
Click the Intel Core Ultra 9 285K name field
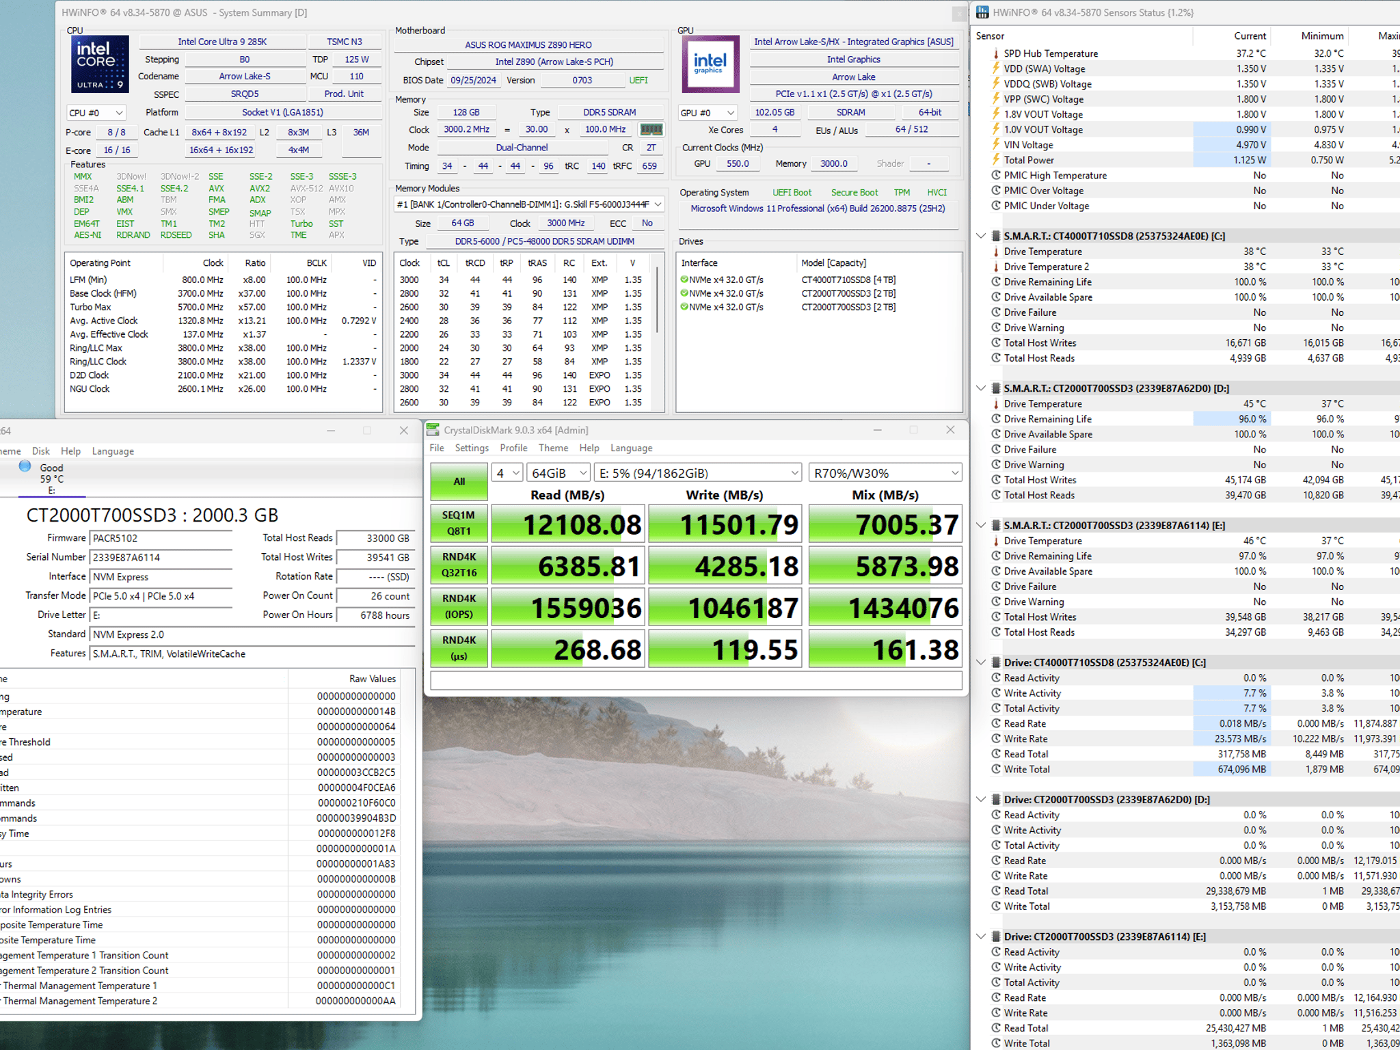pyautogui.click(x=222, y=42)
